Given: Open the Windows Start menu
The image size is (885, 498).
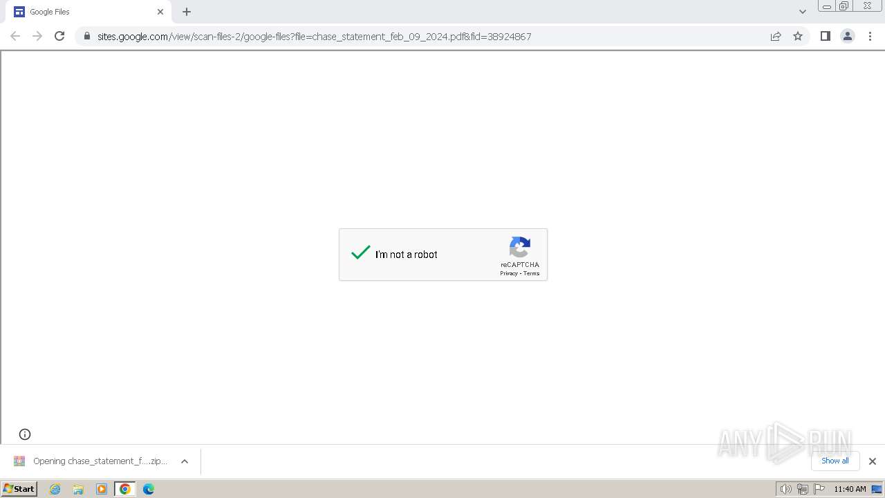Looking at the screenshot, I should click(x=19, y=489).
